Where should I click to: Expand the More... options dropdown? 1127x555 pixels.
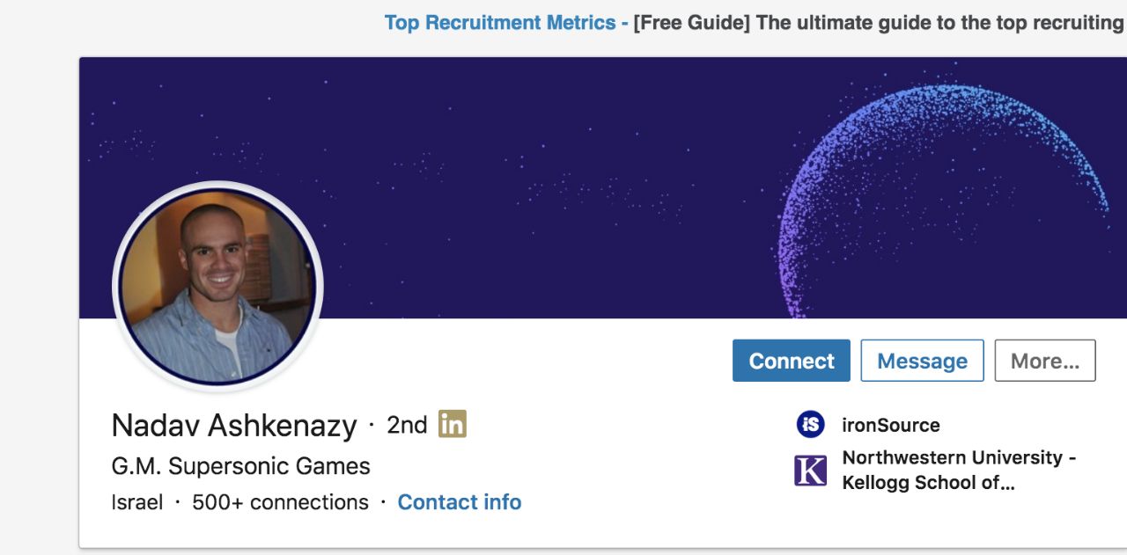[1045, 361]
